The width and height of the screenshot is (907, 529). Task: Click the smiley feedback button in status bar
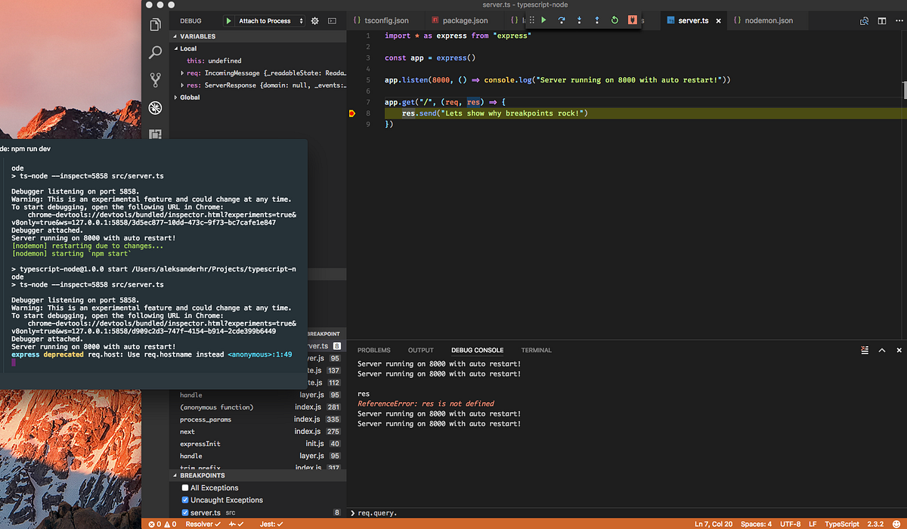pyautogui.click(x=896, y=523)
